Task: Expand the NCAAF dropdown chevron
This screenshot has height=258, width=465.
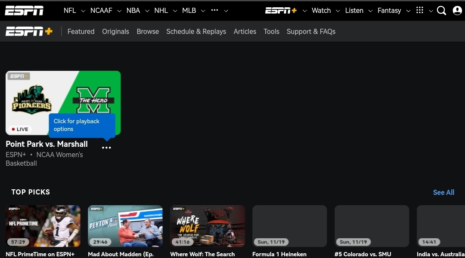Action: click(x=119, y=11)
